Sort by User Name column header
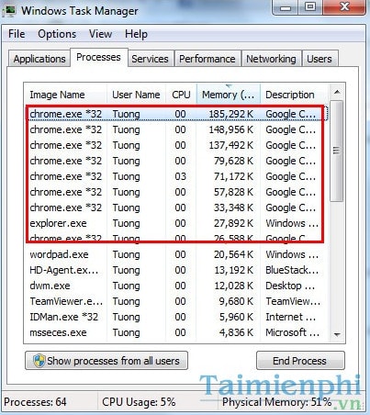 click(x=136, y=95)
